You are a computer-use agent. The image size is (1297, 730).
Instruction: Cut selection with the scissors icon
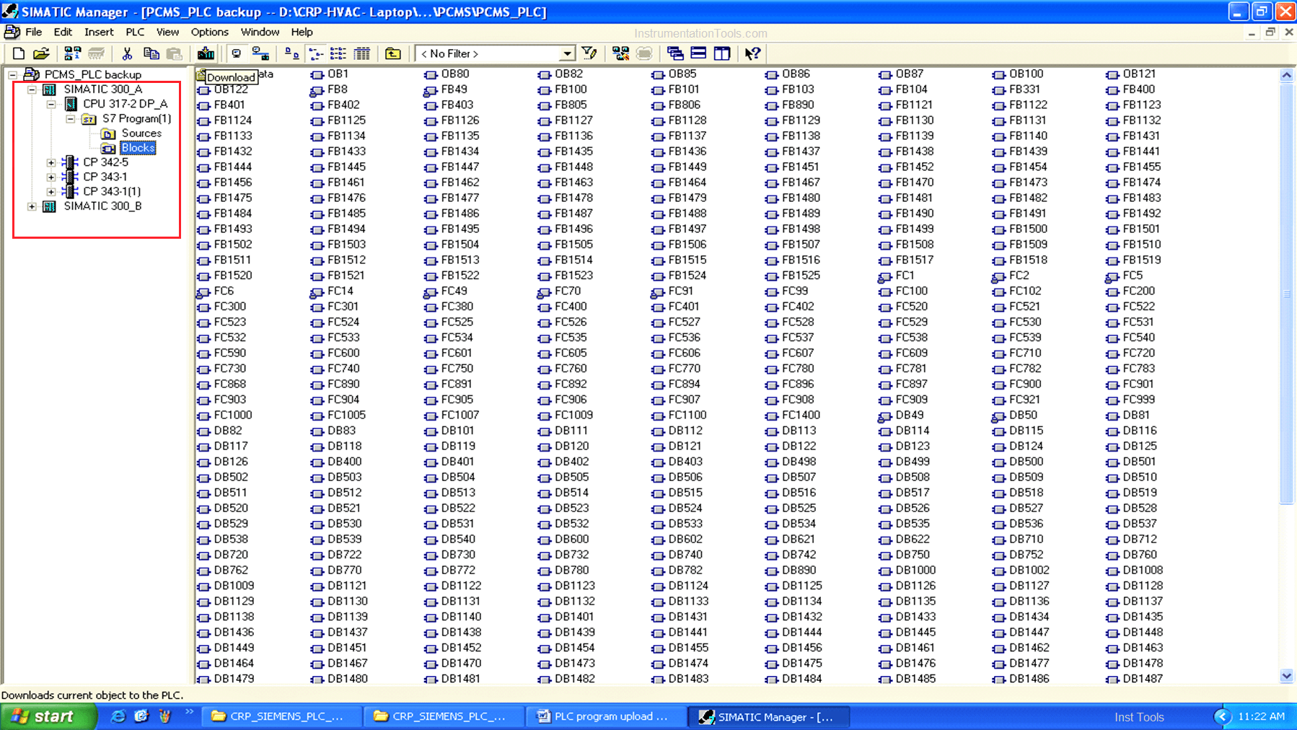[128, 53]
